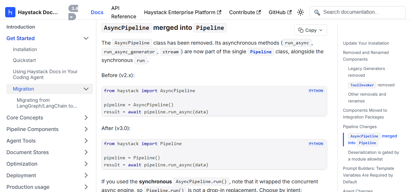The image size is (411, 192).
Task: Jump to Legacy Generators removed
Action: coord(366,72)
